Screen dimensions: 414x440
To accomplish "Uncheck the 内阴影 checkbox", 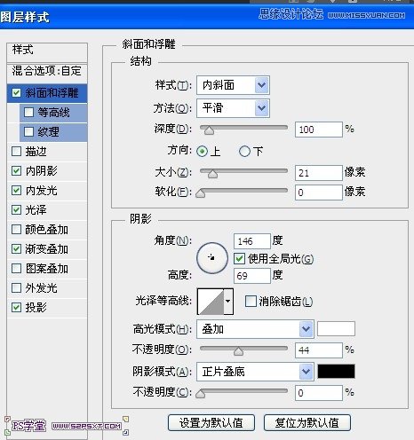I will (x=16, y=171).
